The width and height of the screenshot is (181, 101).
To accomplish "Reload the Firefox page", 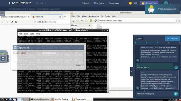I will pyautogui.click(x=12, y=22).
